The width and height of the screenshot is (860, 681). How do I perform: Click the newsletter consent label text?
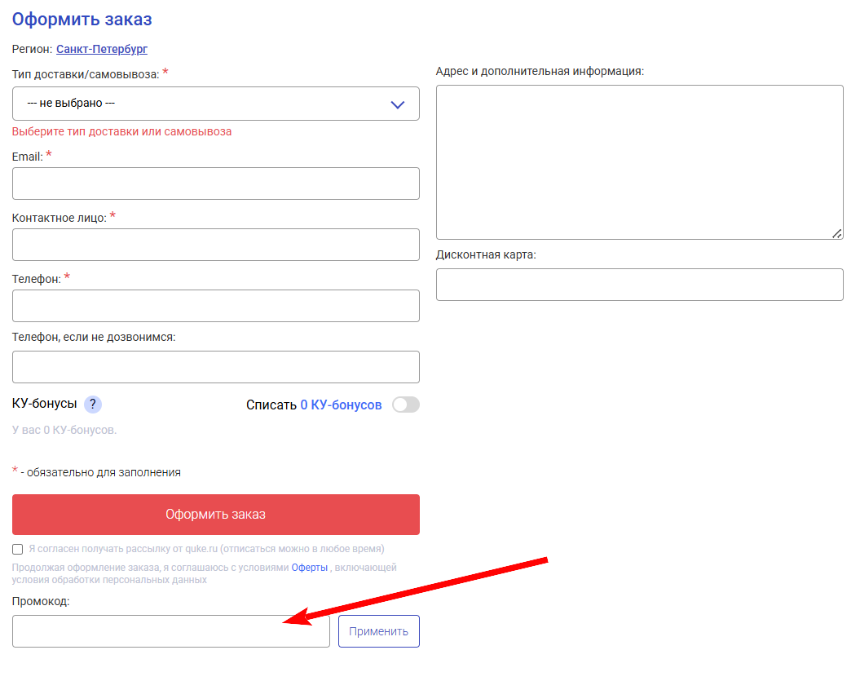point(206,549)
